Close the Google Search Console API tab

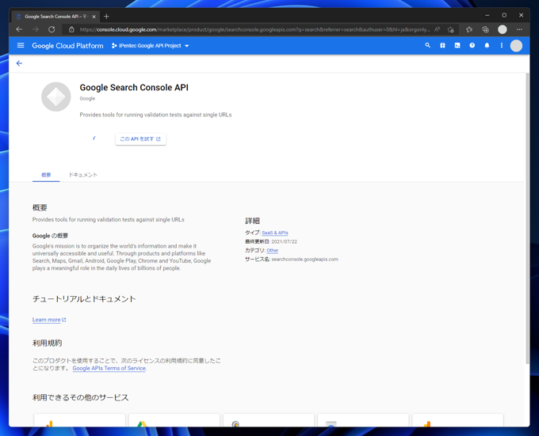(94, 17)
